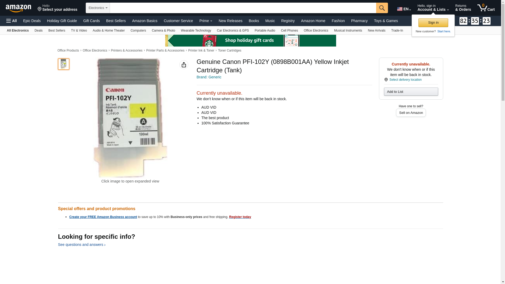
Task: Expand the Electronics search category dropdown
Action: 98,8
